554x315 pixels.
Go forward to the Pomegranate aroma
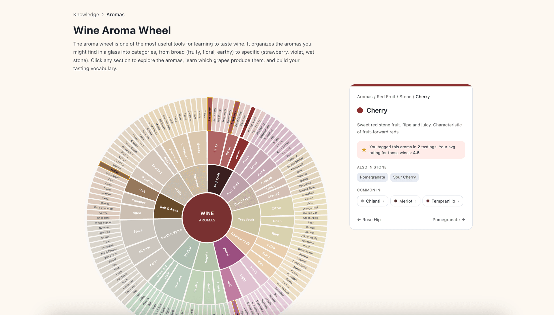(x=449, y=219)
